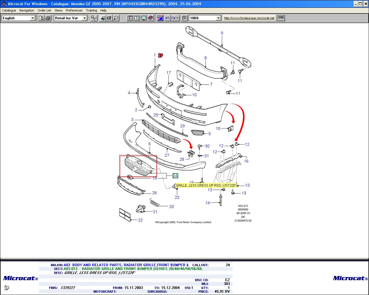Click the monitor screen toolbar icon
The image size is (369, 295).
pyautogui.click(x=143, y=18)
